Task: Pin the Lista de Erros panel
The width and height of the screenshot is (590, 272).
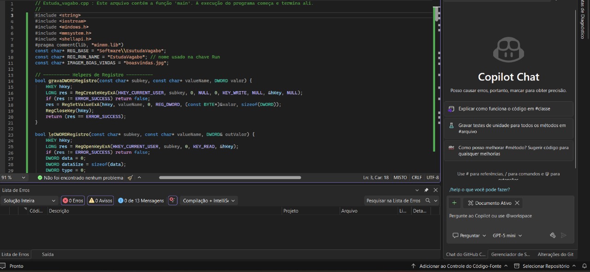Action: click(426, 190)
